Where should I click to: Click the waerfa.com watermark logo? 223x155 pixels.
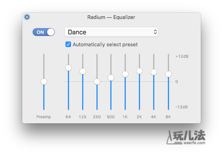[186, 137]
